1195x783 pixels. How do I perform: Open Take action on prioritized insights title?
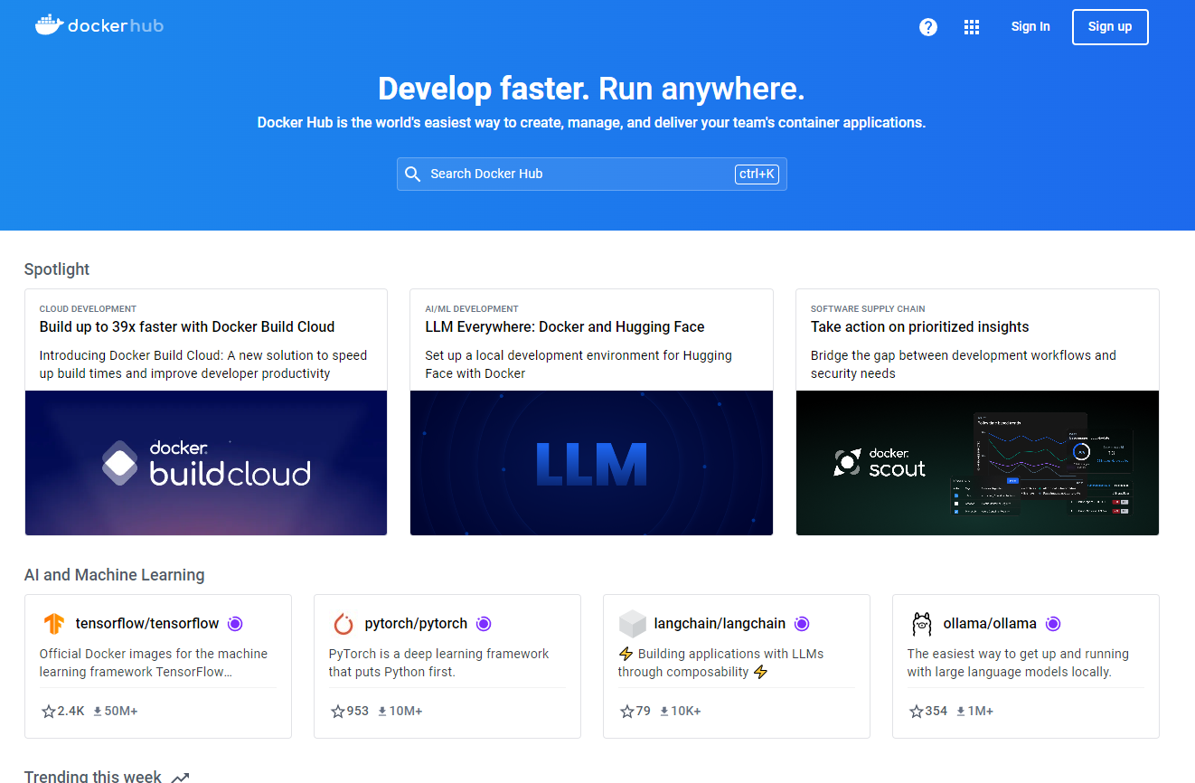click(920, 327)
